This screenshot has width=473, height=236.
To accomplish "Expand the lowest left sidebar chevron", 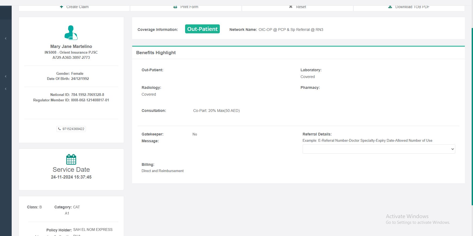I will click(x=6, y=89).
